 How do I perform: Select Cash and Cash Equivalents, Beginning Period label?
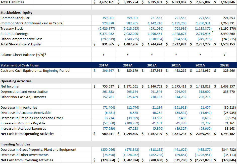pos(35,71)
